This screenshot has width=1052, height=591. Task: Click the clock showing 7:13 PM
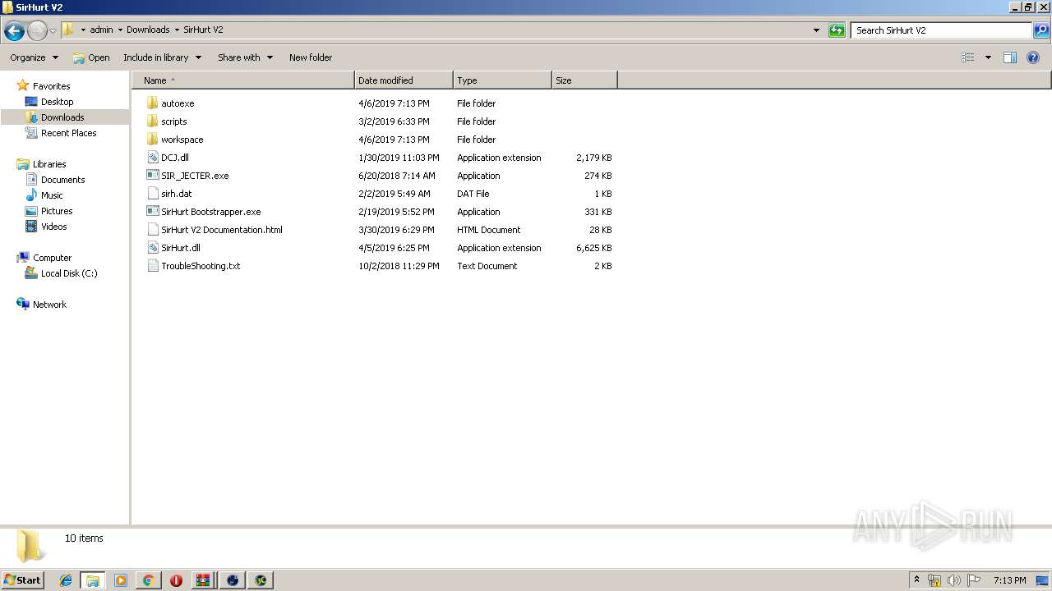tap(1009, 580)
